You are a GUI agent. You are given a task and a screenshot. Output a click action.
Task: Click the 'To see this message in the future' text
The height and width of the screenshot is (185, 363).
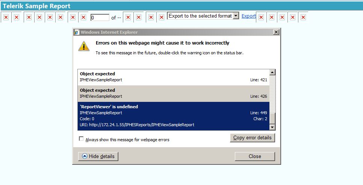pos(169,53)
